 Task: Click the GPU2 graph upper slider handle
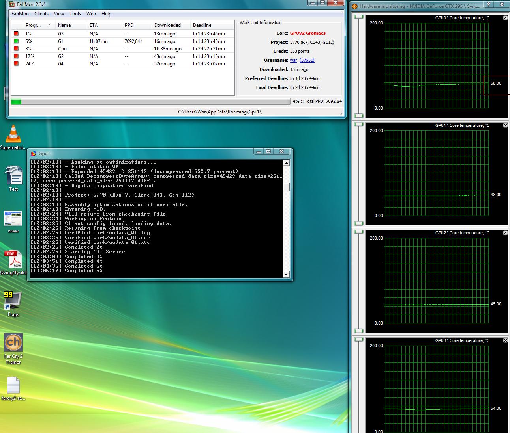[359, 232]
